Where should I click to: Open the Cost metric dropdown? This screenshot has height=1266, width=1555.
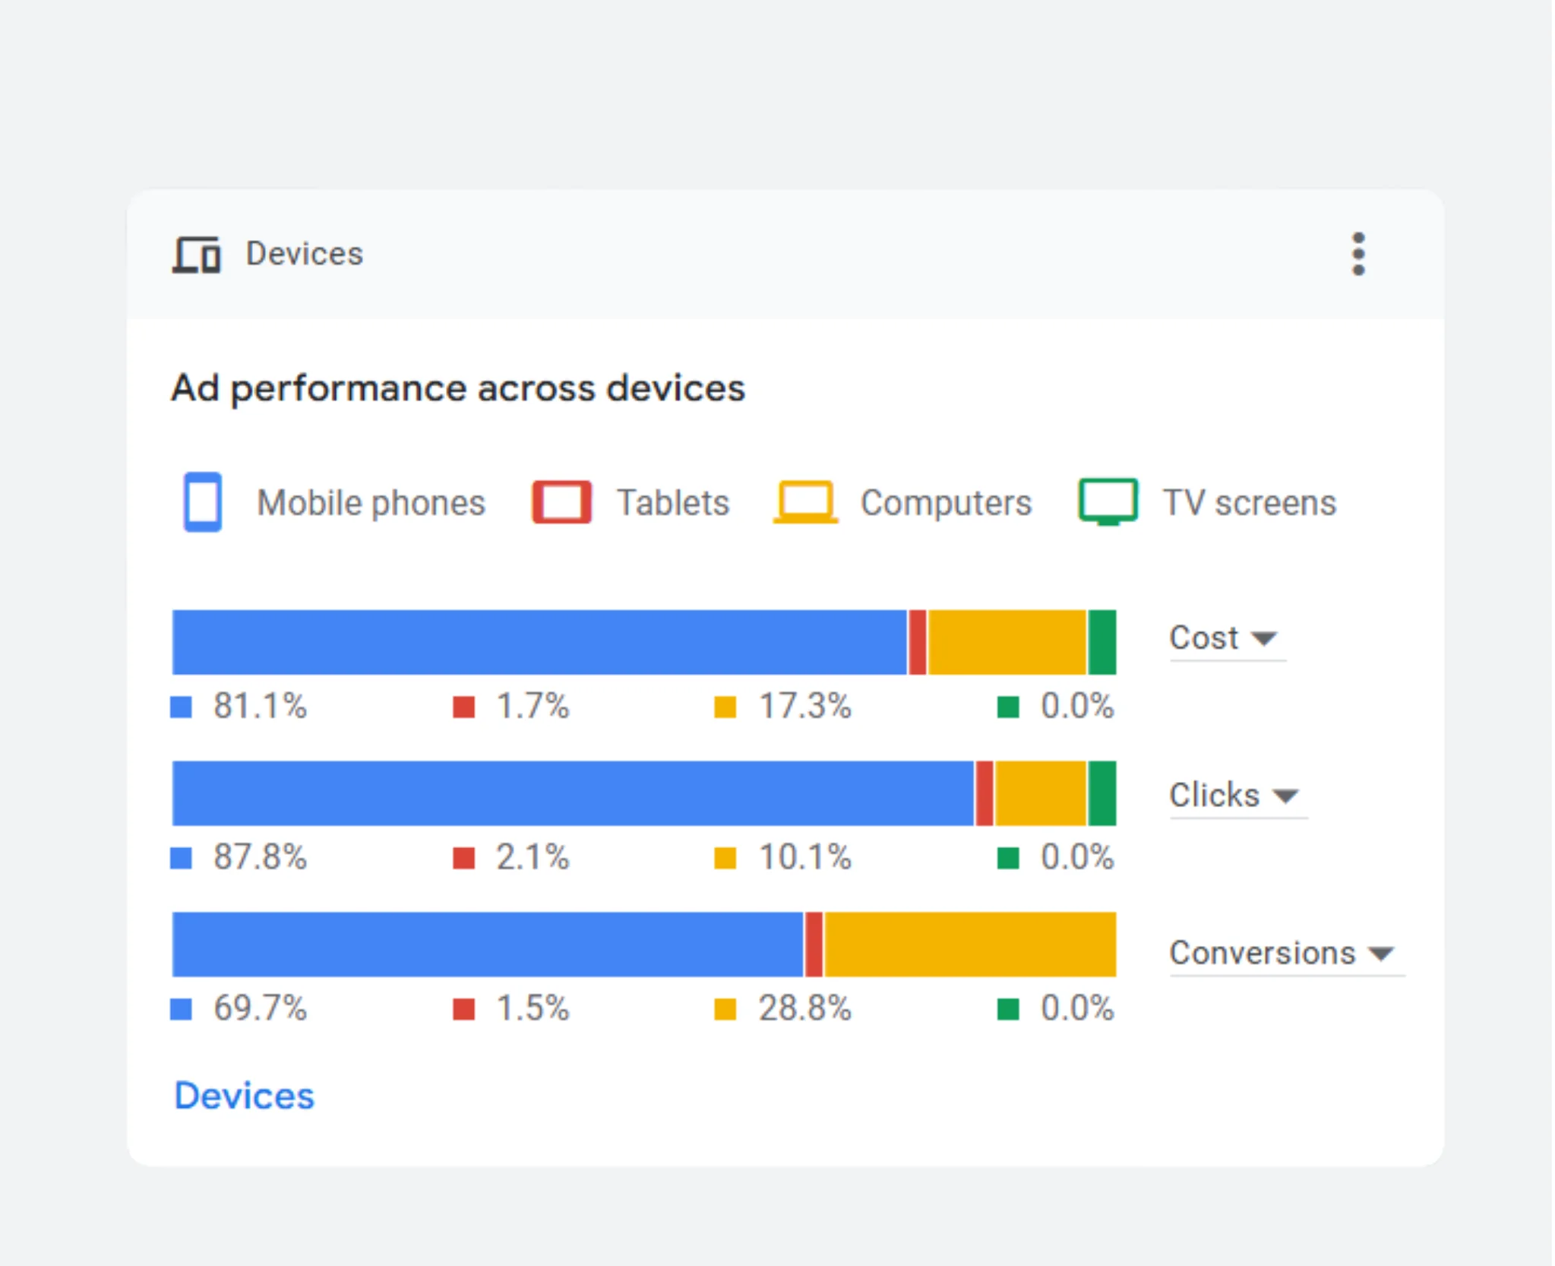tap(1225, 638)
